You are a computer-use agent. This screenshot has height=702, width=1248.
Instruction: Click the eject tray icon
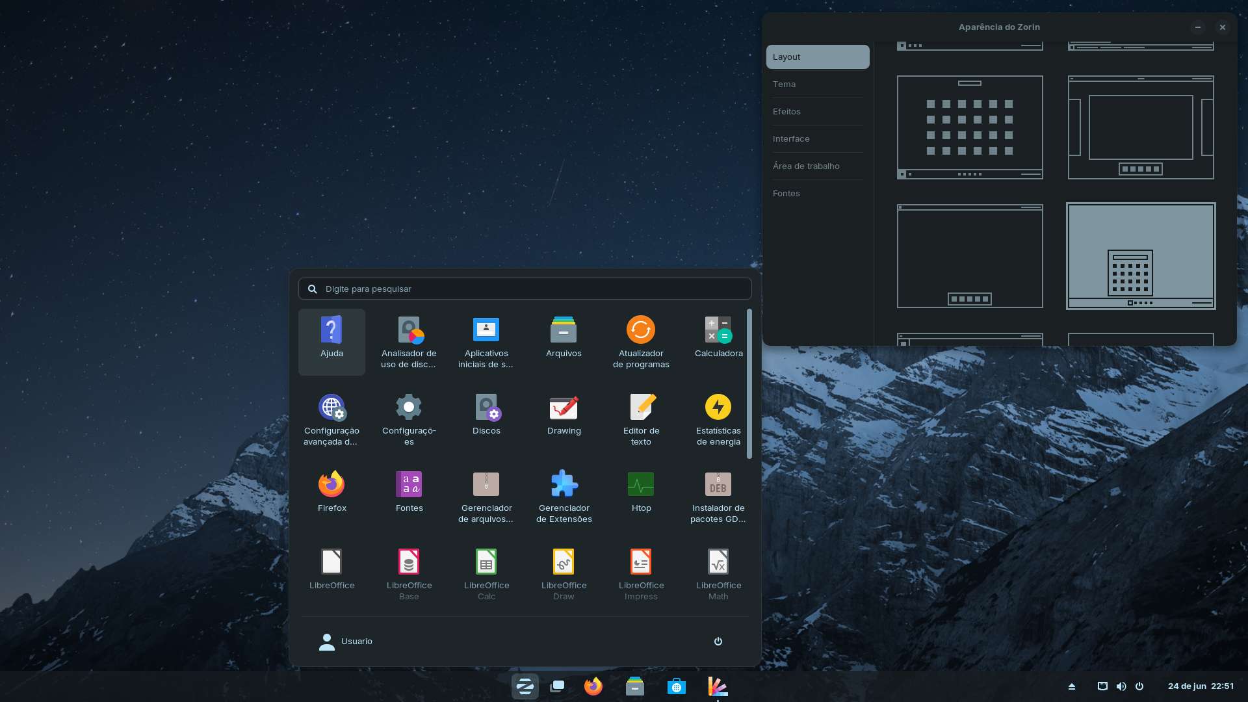pyautogui.click(x=1072, y=686)
